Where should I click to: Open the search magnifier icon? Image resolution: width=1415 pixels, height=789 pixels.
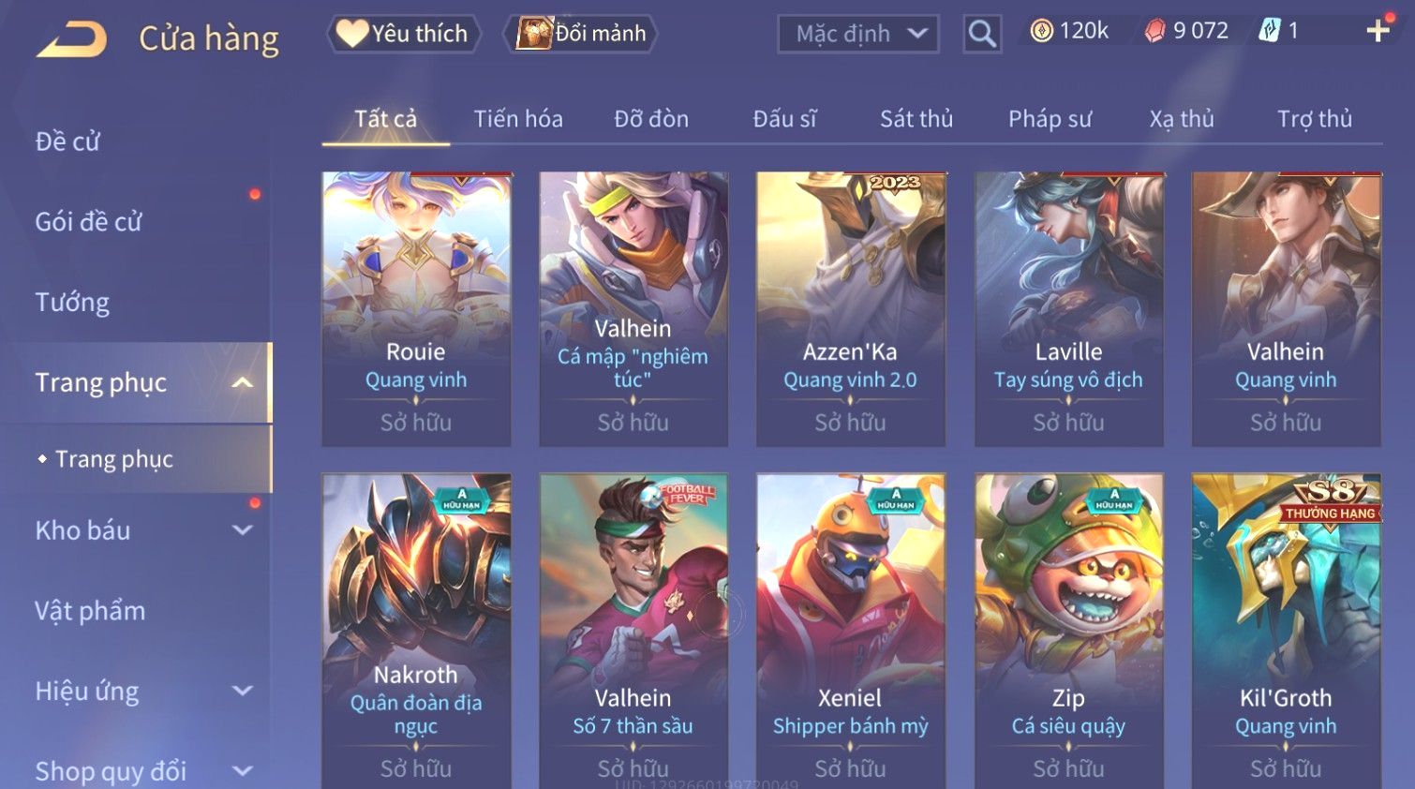(982, 35)
